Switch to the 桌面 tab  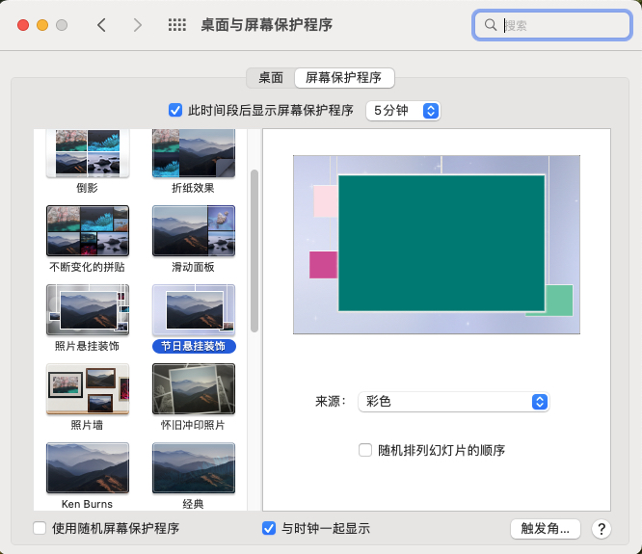coord(270,78)
